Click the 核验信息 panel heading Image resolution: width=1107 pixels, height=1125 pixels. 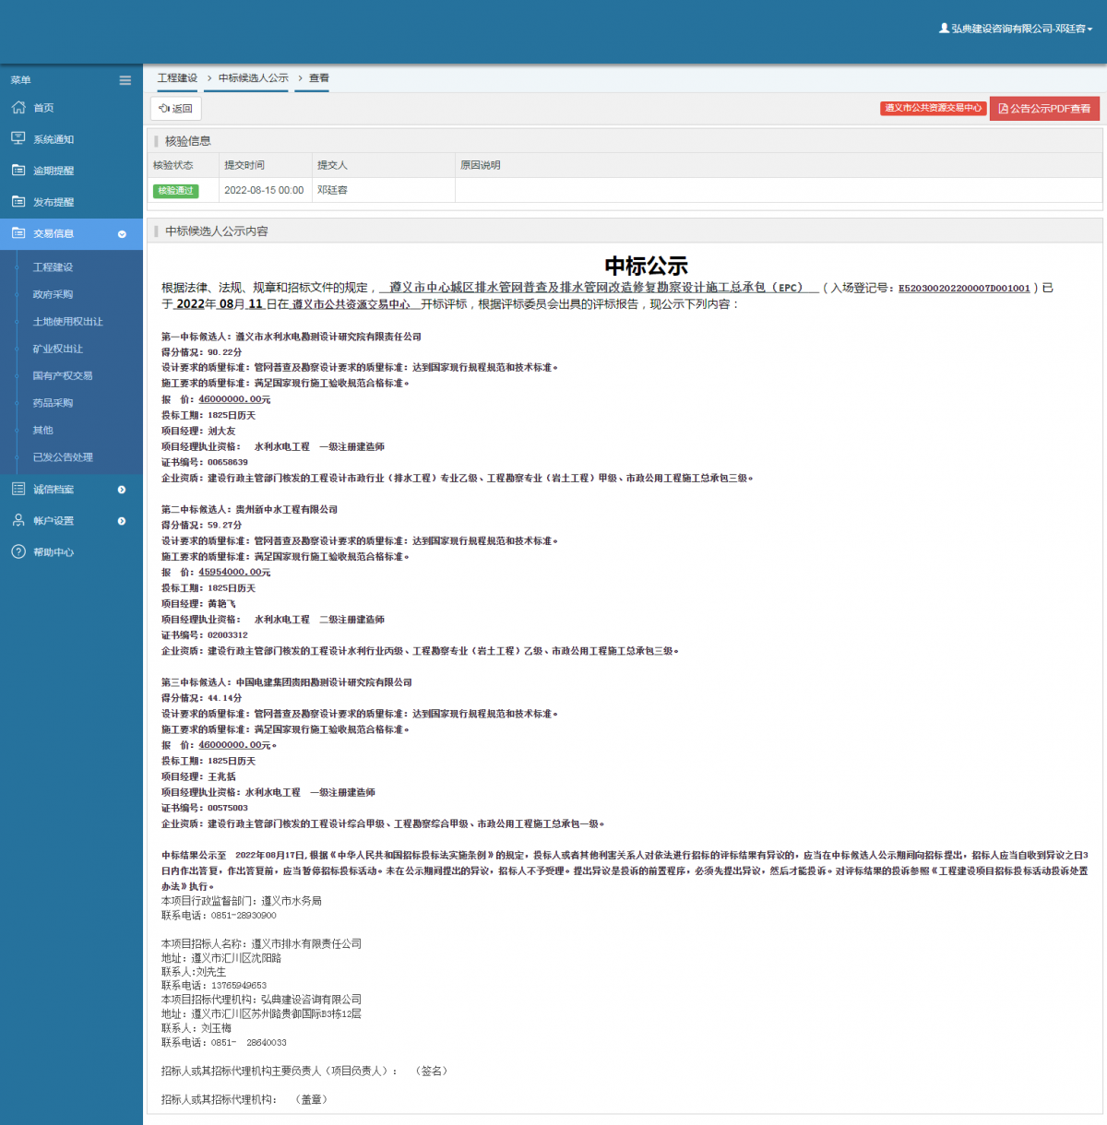point(188,141)
